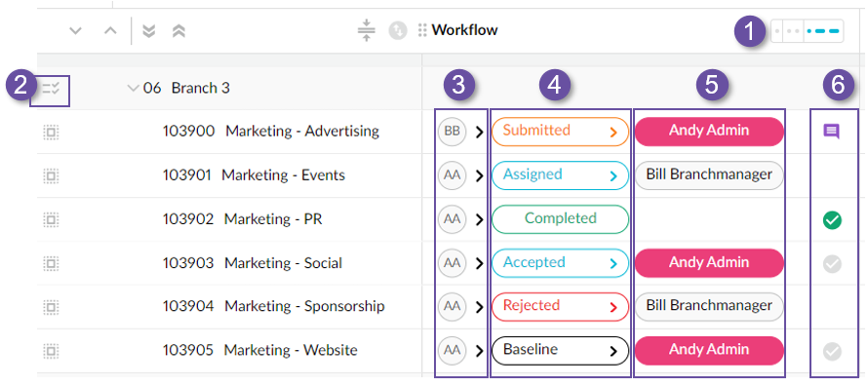Click the circular sync icon near Workflow

tap(398, 30)
